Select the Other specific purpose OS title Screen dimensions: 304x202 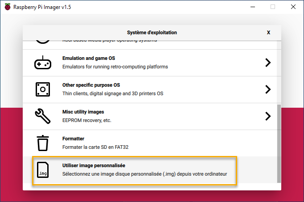91,85
